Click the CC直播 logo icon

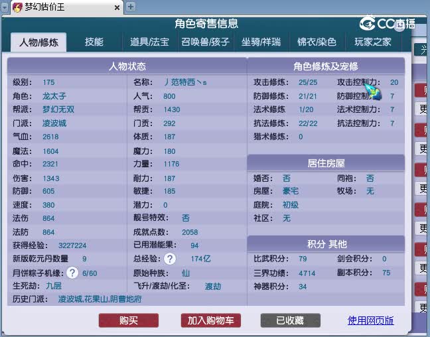point(367,24)
